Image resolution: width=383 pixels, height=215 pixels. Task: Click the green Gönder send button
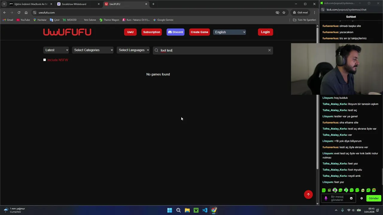373,198
